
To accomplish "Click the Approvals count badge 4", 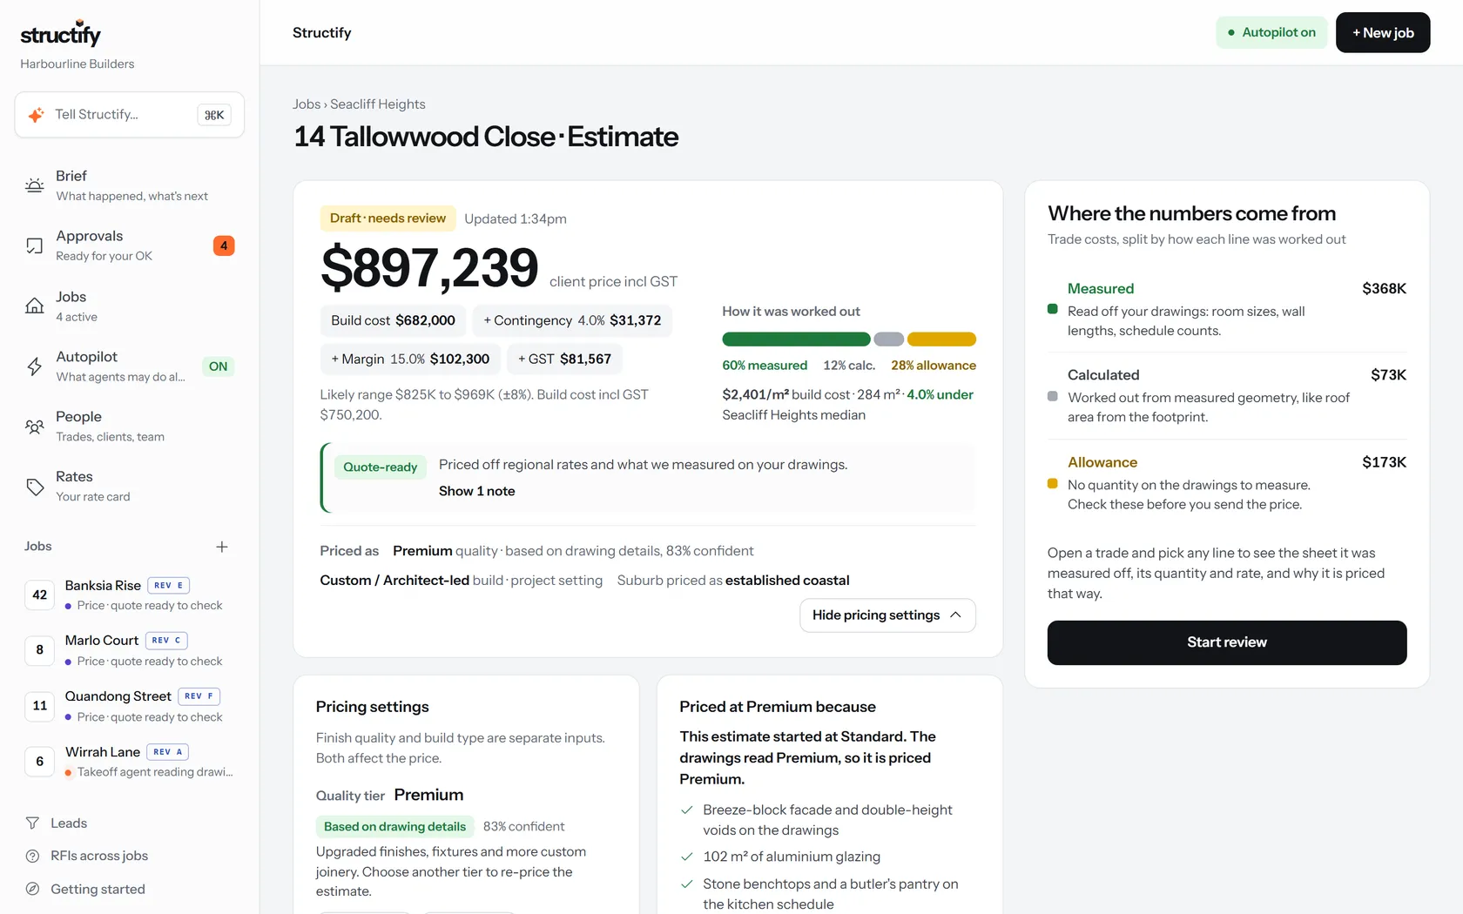I will [224, 245].
